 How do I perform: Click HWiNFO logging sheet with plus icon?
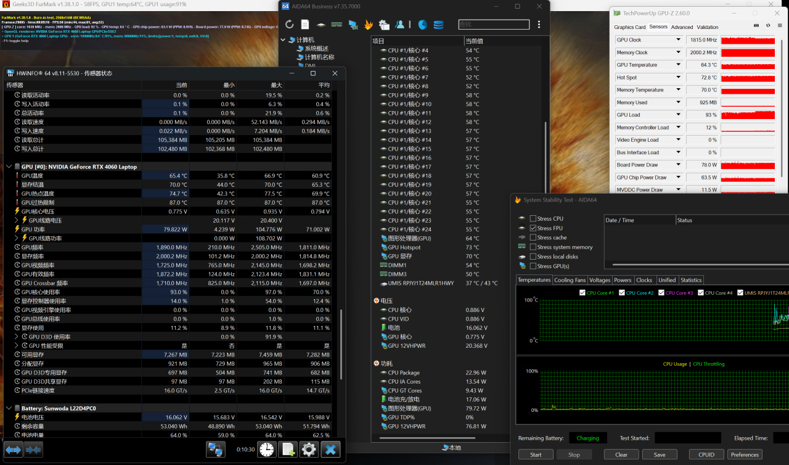click(x=288, y=450)
